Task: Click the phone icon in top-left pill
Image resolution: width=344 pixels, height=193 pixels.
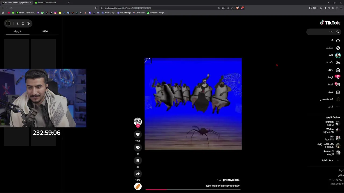Action: [23, 23]
